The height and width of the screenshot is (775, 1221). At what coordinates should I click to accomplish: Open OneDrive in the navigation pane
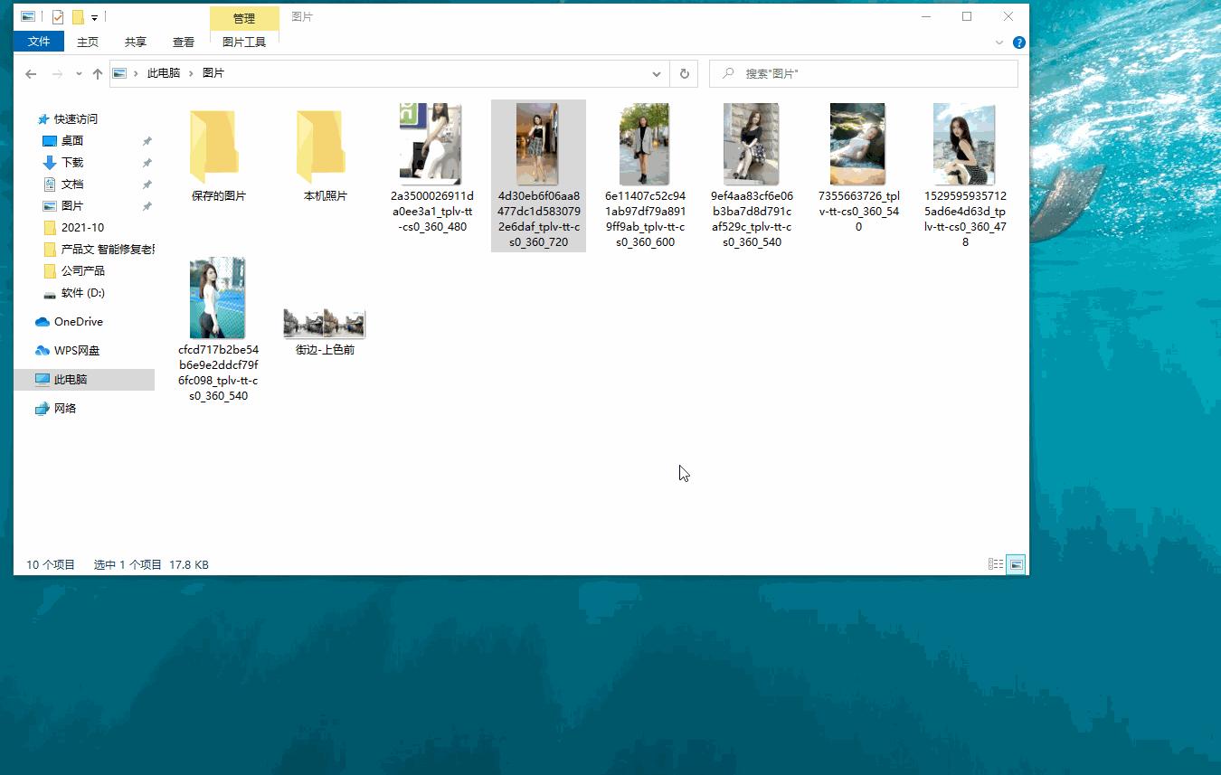tap(78, 322)
